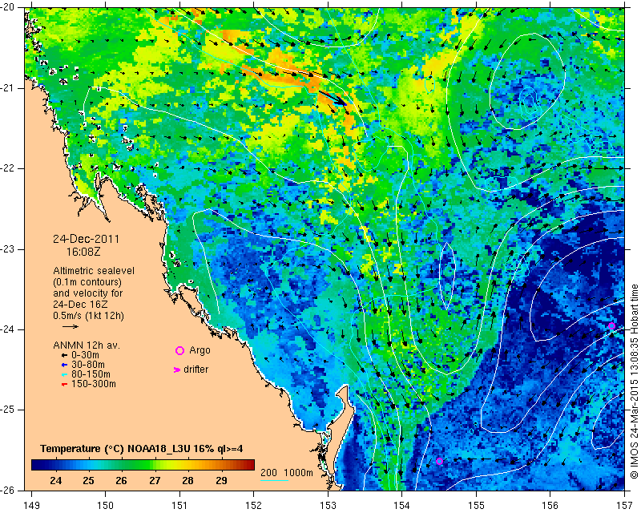Click the cyan 200m isobath legend line
This screenshot has width=641, height=513.
274,480
